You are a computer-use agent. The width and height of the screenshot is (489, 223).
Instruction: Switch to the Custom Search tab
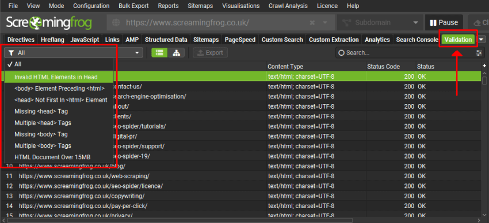(282, 40)
